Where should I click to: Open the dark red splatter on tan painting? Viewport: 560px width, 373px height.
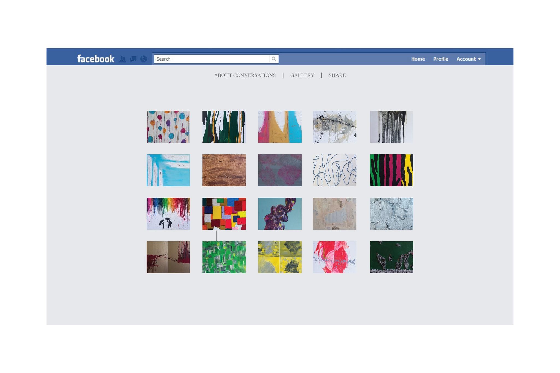(x=168, y=257)
